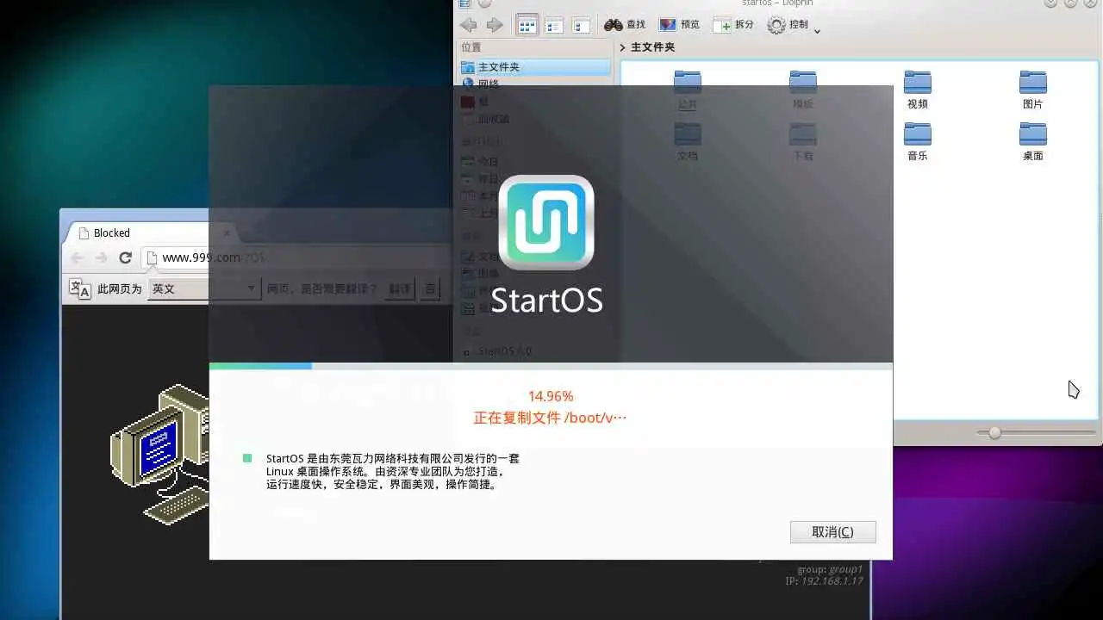
Task: Switch Dolphin to details view mode
Action: [581, 25]
